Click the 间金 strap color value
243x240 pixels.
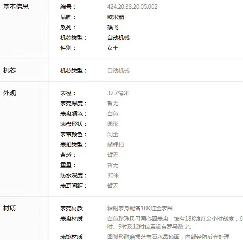(x=113, y=135)
